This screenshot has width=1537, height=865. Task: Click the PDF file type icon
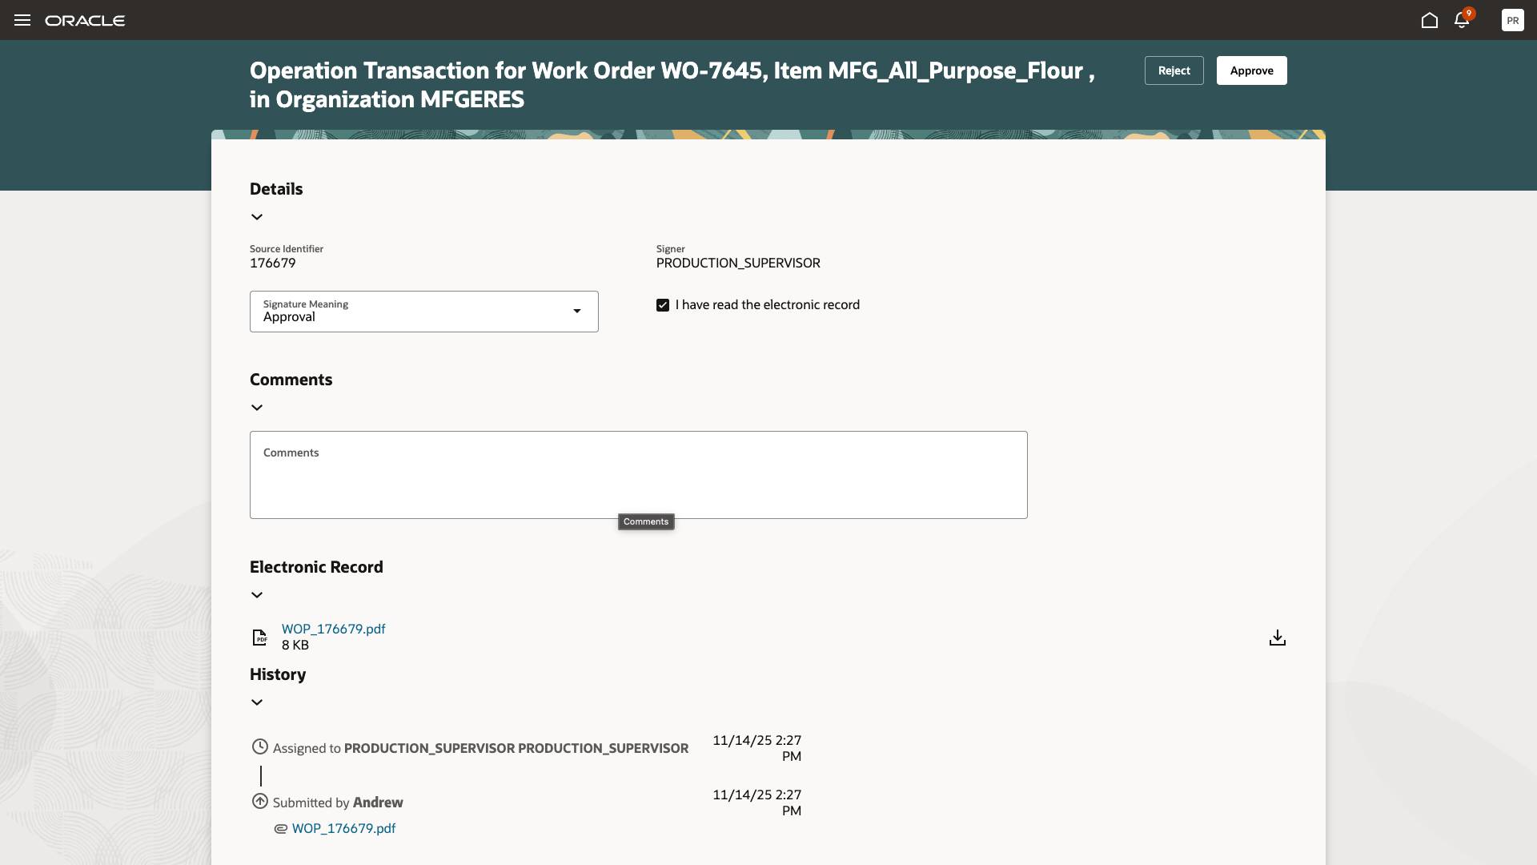point(259,637)
